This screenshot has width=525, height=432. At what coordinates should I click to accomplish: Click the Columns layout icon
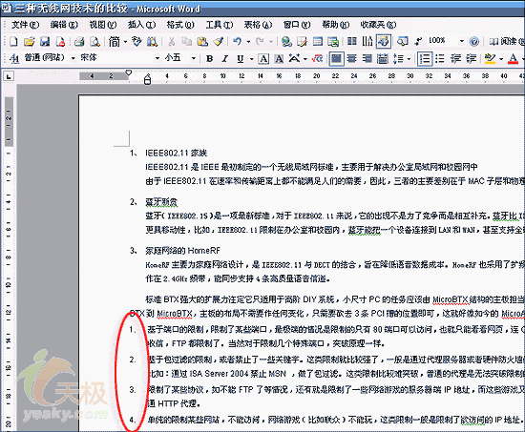pyautogui.click(x=351, y=42)
